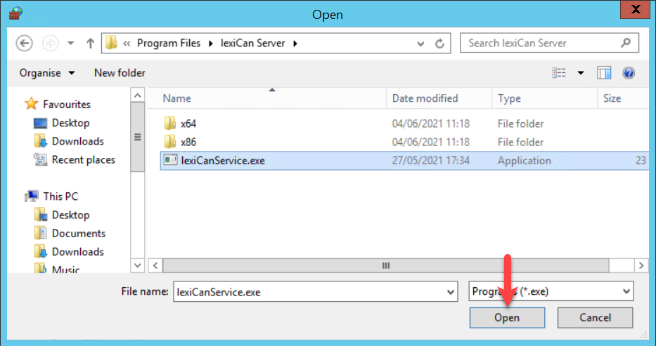656x346 pixels.
Task: Open the address bar history dropdown
Action: [x=420, y=44]
